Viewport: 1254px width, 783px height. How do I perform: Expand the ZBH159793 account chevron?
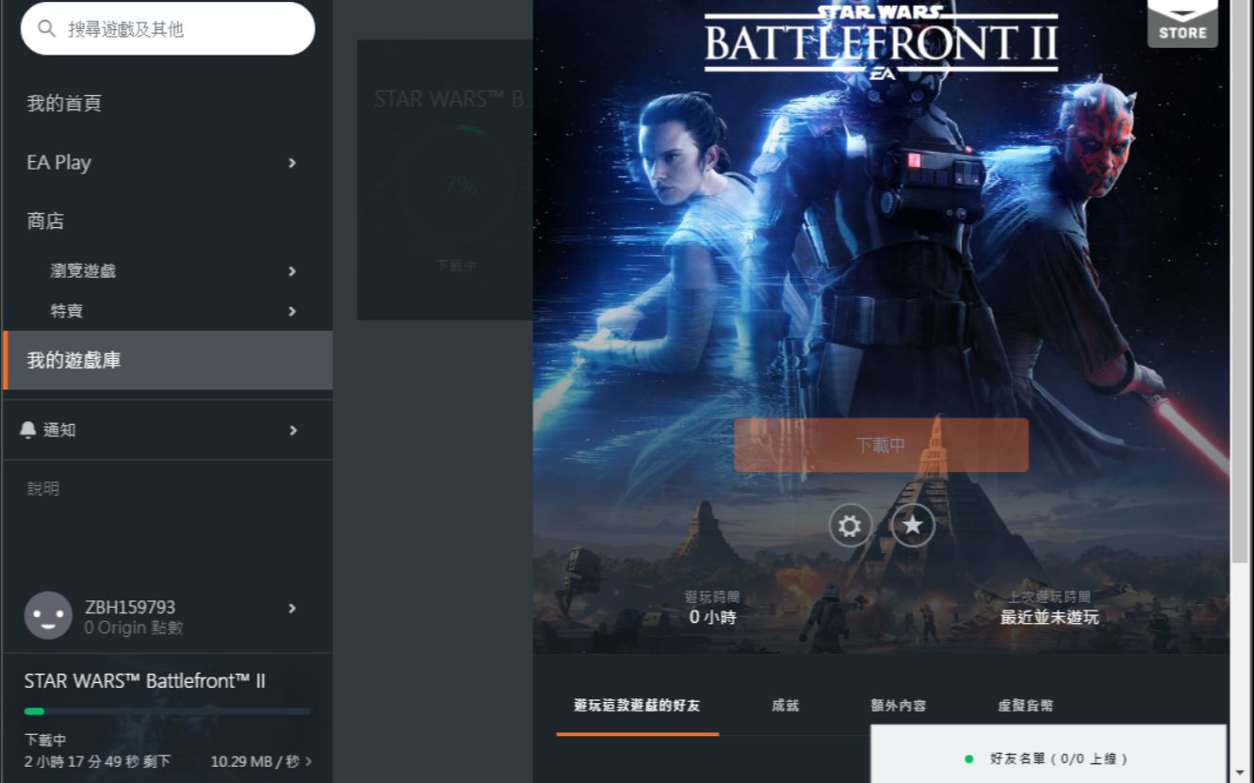pos(292,609)
